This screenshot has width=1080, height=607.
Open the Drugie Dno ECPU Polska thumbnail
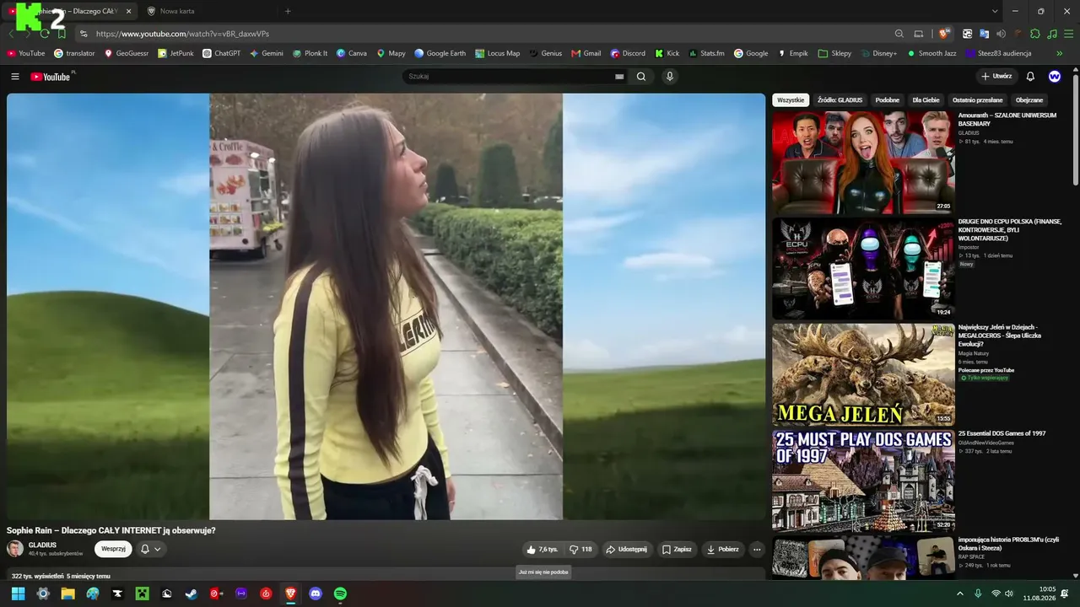click(863, 268)
